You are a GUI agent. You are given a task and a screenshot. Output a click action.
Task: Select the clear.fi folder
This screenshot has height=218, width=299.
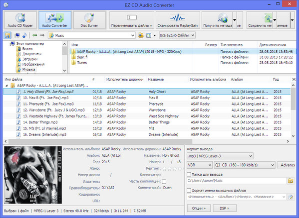coord(82,57)
